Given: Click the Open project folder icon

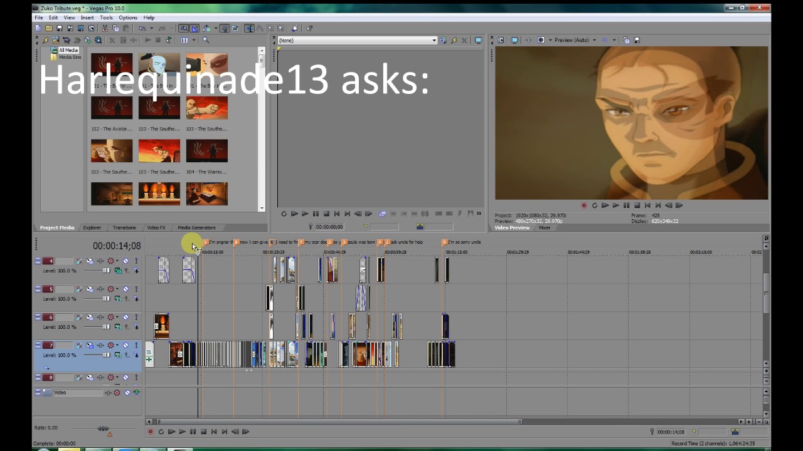Looking at the screenshot, I should (x=49, y=28).
